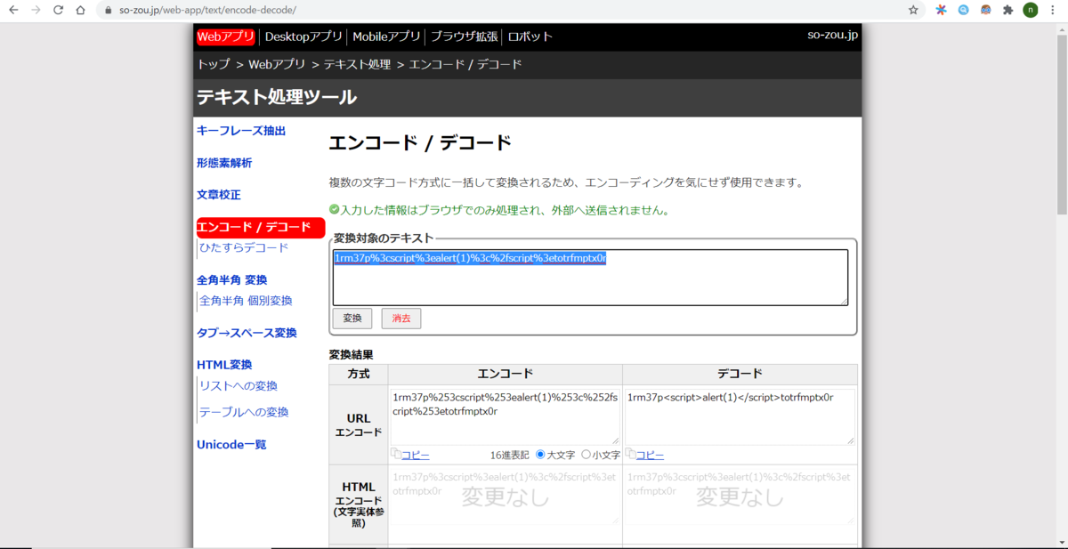Viewport: 1068px width, 549px height.
Task: Select 小文字 hex notation radio
Action: [586, 455]
